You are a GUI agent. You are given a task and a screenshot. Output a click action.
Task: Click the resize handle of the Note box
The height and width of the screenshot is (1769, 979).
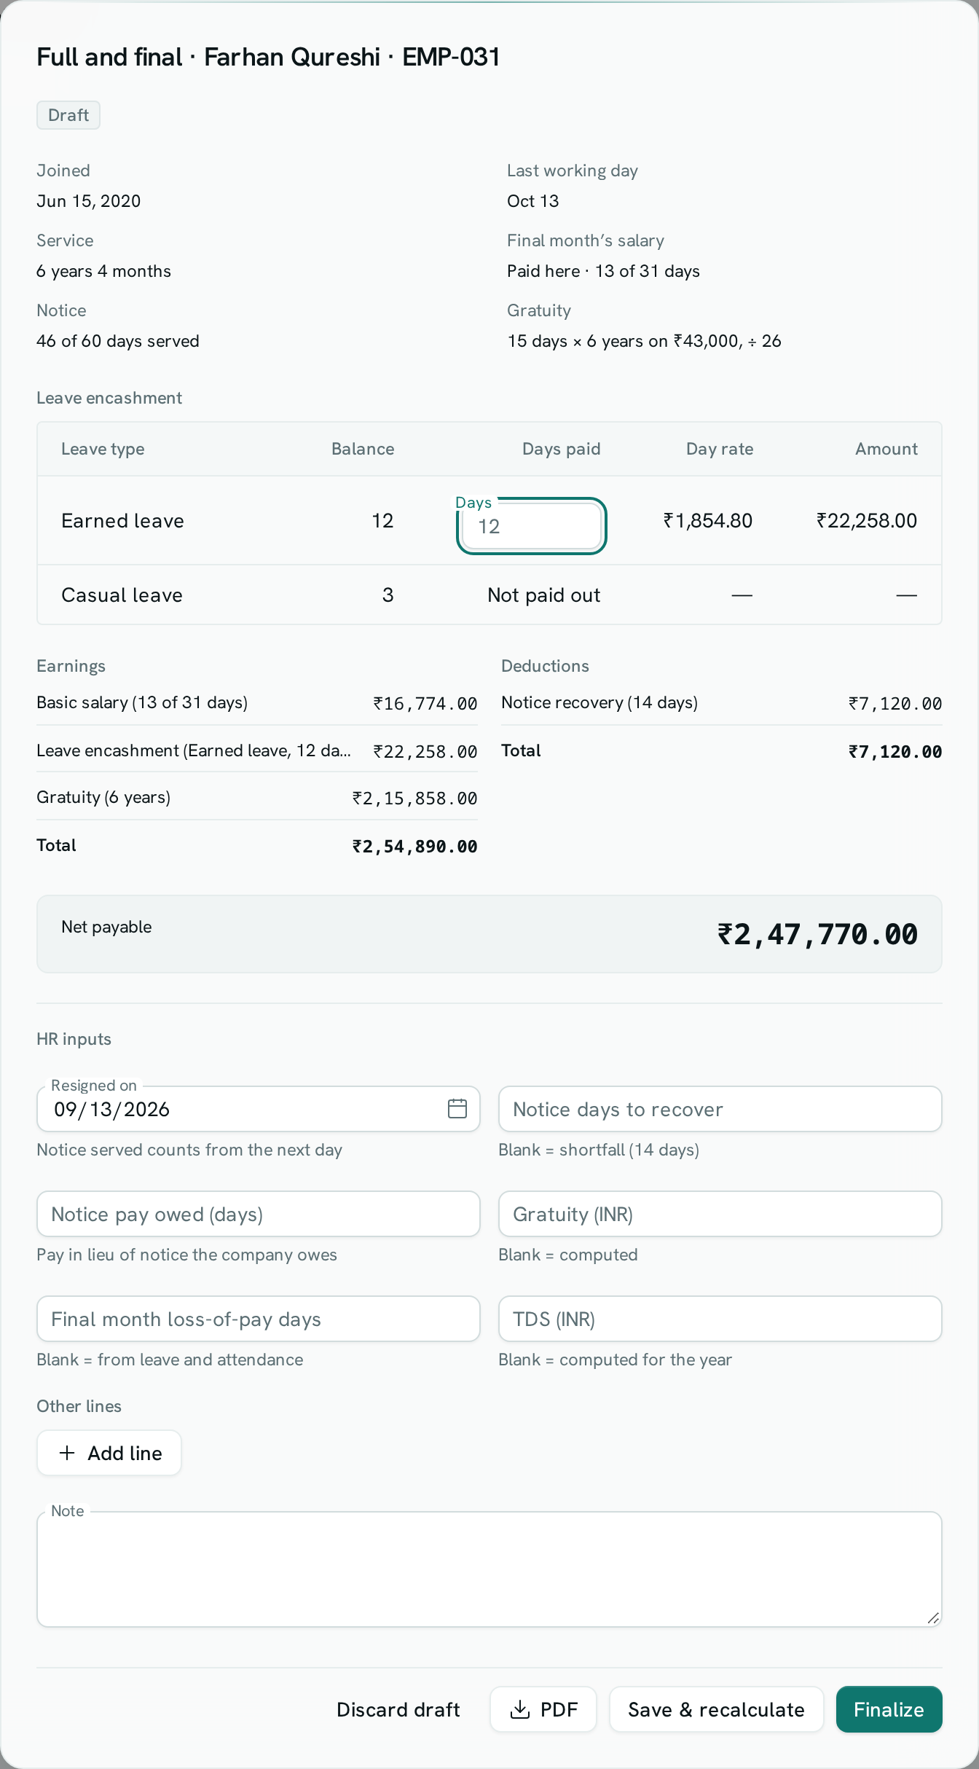point(933,1618)
